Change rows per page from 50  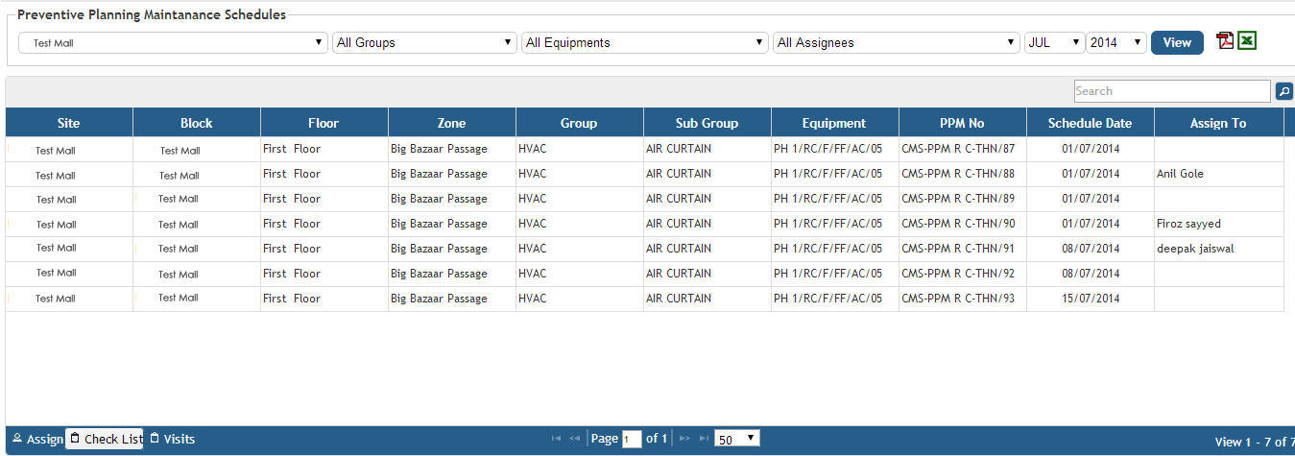click(x=736, y=439)
